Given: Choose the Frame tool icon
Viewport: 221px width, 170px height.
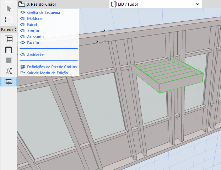Looking at the screenshot, I should point(9,50).
